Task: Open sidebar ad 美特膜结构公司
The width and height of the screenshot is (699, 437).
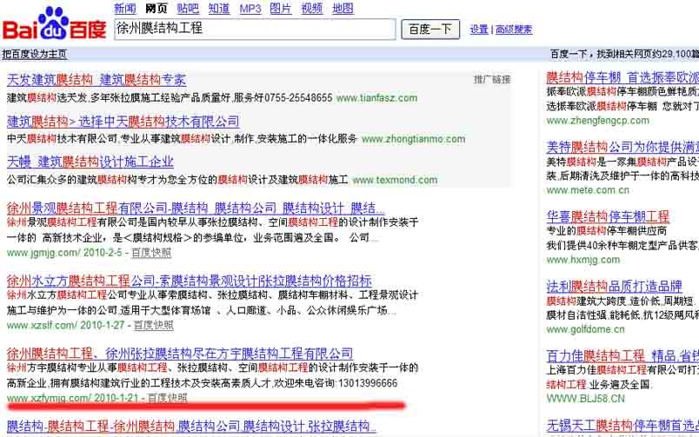Action: (622, 147)
